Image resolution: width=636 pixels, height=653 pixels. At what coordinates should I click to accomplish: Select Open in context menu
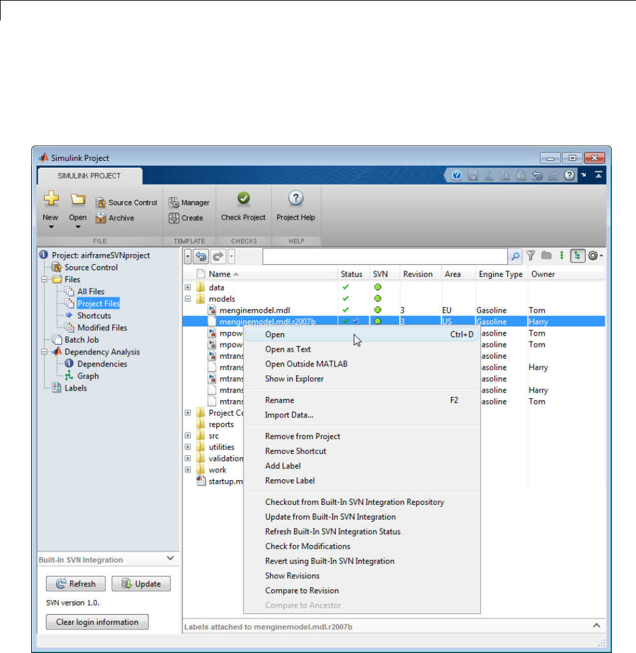361,334
